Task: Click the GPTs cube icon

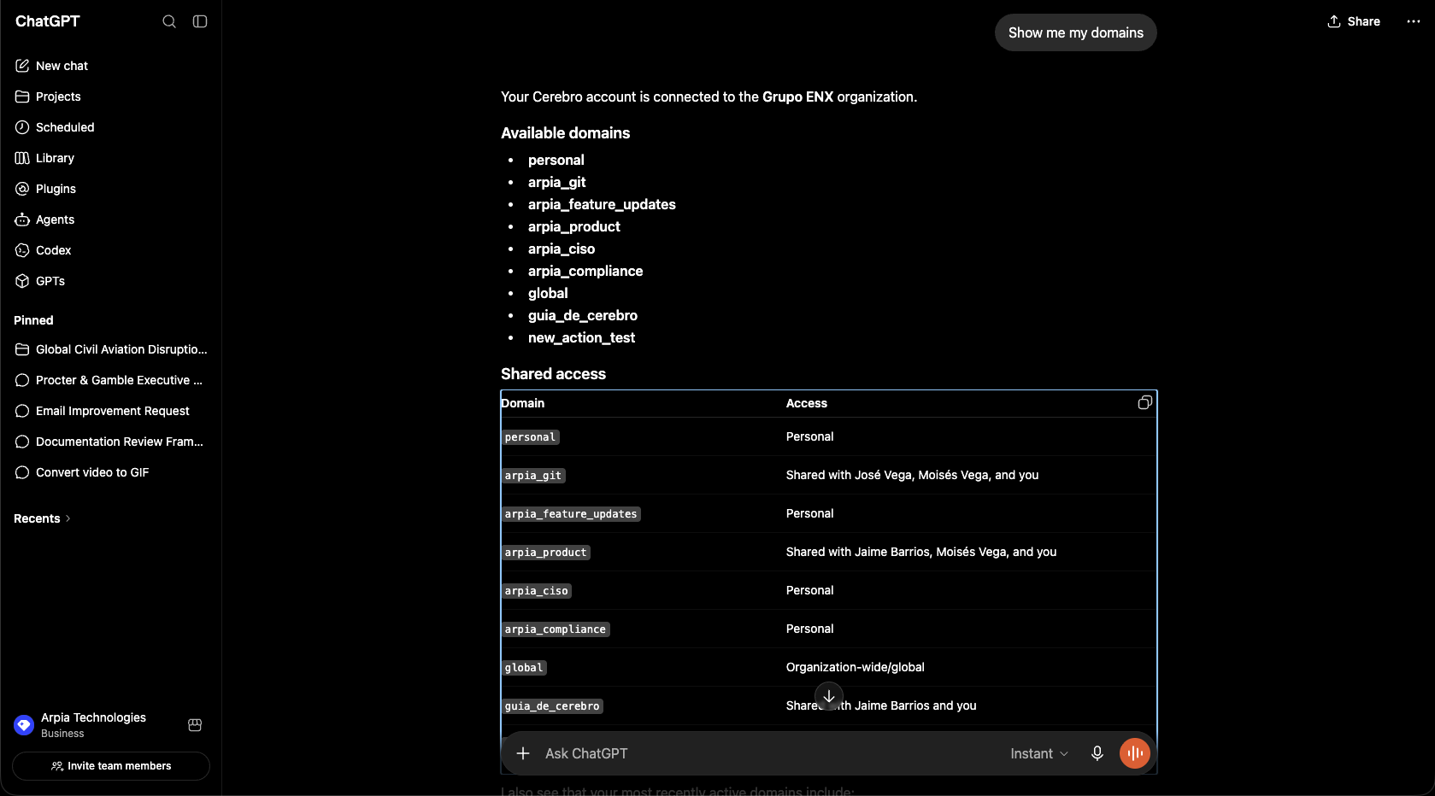Action: [22, 281]
